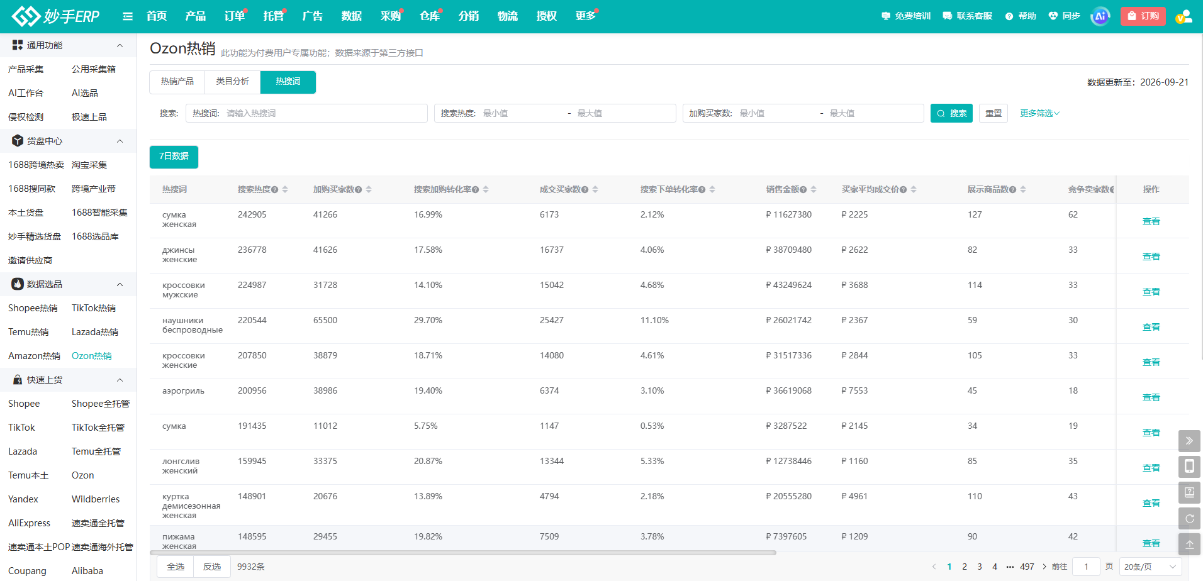Open the 更多 top navigation menu
Screen dimensions: 1203x581
(x=586, y=16)
